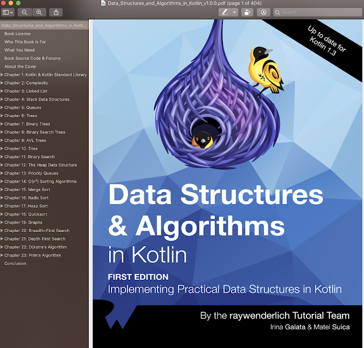This screenshot has height=348, width=364.
Task: Go to Chapter 17: Heap Sort
Action: tap(26, 206)
